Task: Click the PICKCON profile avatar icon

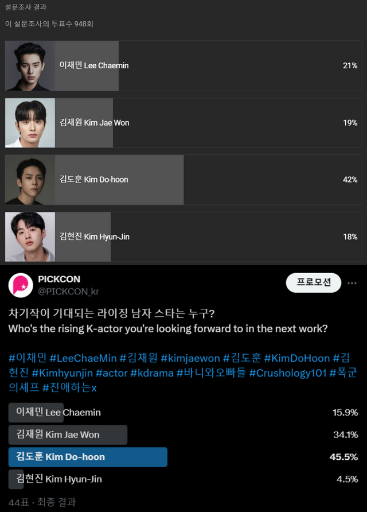Action: [20, 285]
